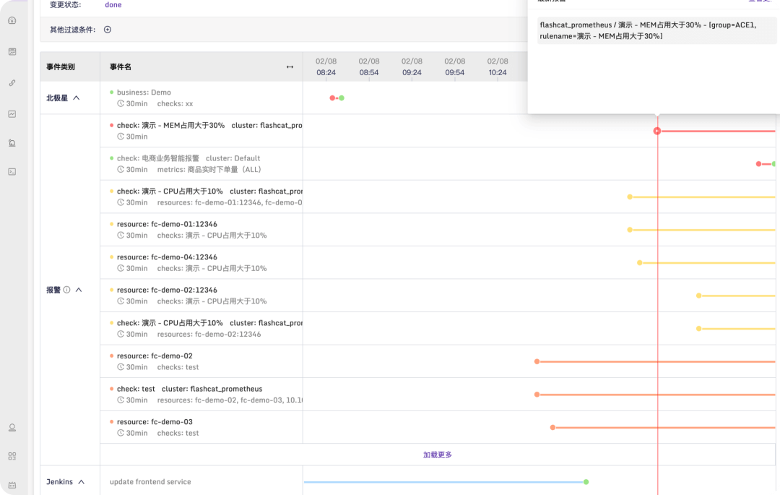
Task: Select resource: fc-demo-03 event
Action: point(201,427)
